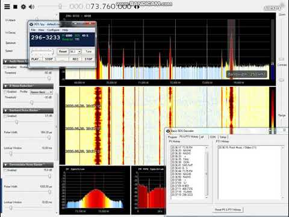Open the SDR# hamburger main menu
Viewport: 289px width, 217px height.
click(x=7, y=7)
